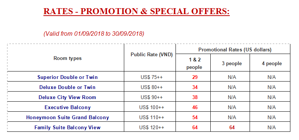This screenshot has width=299, height=140.
Task: Select the red 46 promotional rate
Action: [195, 108]
